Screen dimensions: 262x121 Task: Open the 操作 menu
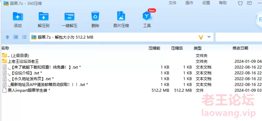click(189, 3)
